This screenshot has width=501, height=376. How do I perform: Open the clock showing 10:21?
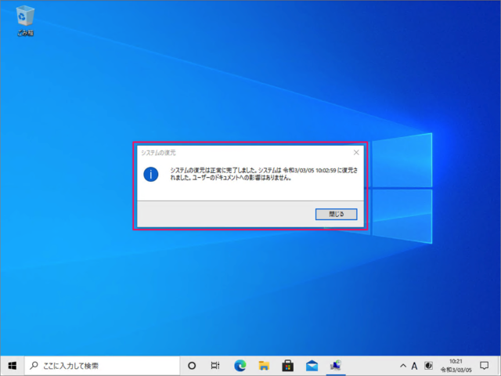tap(456, 366)
